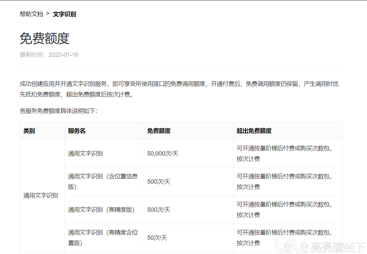Image resolution: width=367 pixels, height=254 pixels.
Task: Click the overage billing text in the 50,000次/天 row
Action: 285,154
